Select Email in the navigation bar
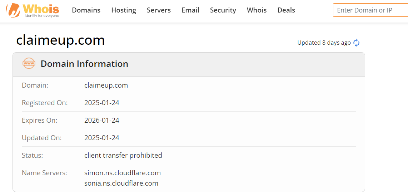 click(x=190, y=10)
